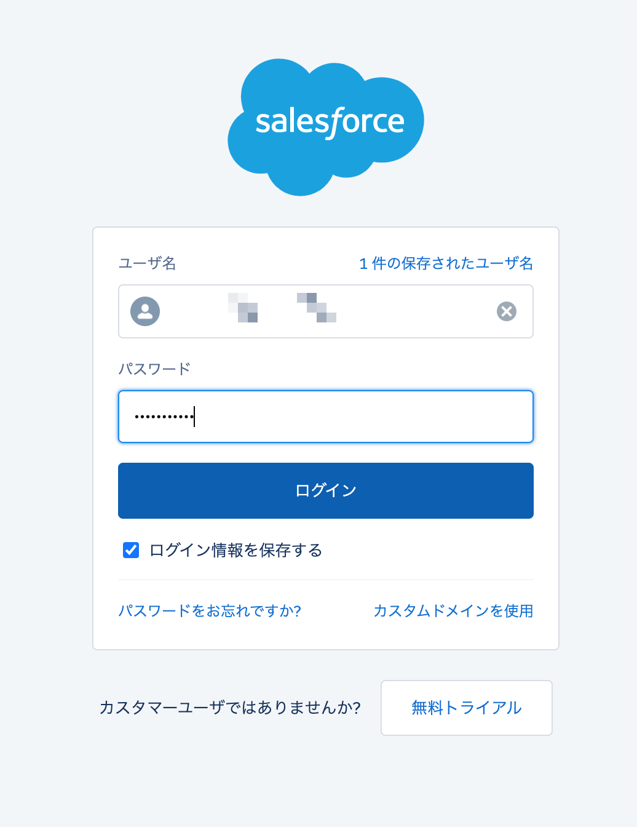Click the masked password dots
This screenshot has height=827, width=637.
pos(163,417)
